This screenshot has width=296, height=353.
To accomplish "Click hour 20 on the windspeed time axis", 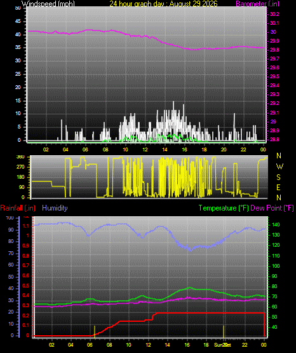I will point(224,149).
